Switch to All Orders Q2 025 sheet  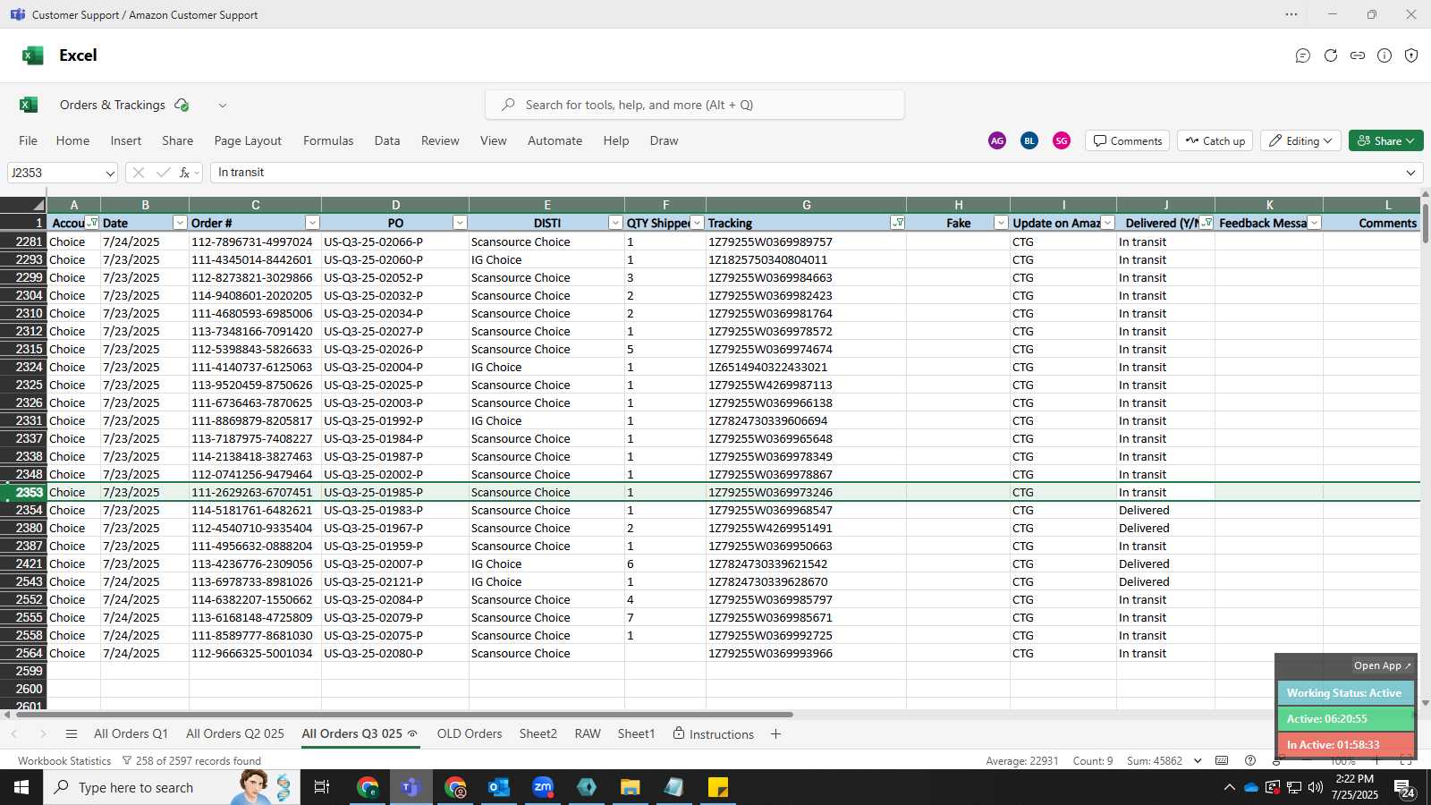(x=235, y=733)
